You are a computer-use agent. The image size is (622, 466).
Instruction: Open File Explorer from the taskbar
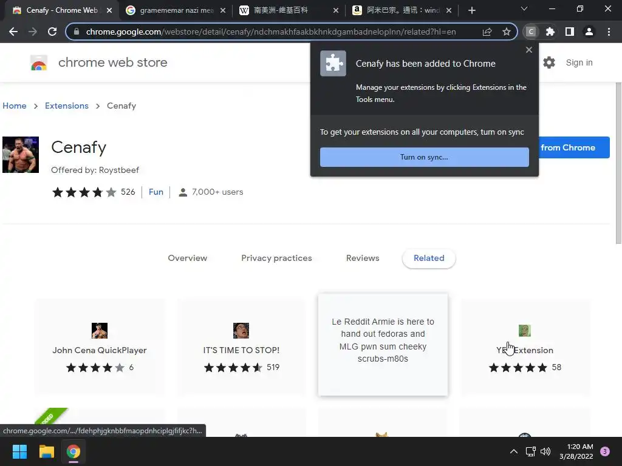click(x=46, y=451)
